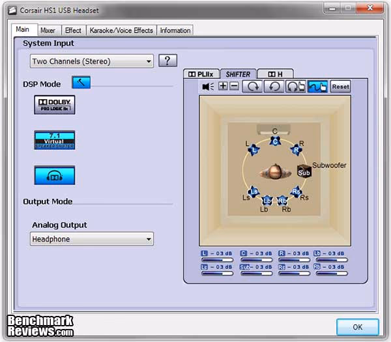Select the SHIFTER sub-tab
The image size is (391, 342).
click(238, 74)
